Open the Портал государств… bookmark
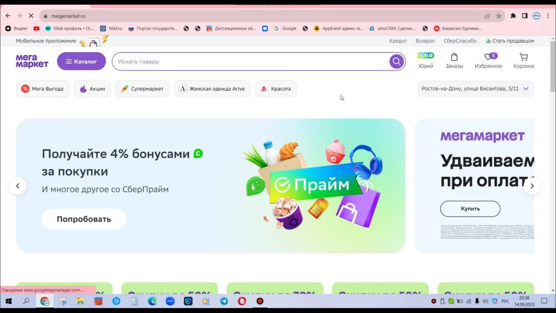The width and height of the screenshot is (556, 313). point(153,28)
